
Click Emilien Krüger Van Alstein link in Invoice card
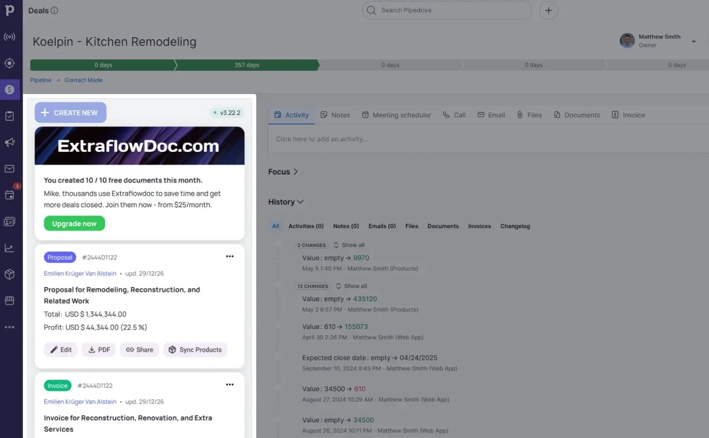[x=80, y=402]
